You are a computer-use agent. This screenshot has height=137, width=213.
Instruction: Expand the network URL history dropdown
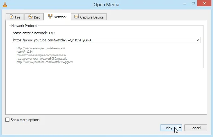[x=198, y=40]
